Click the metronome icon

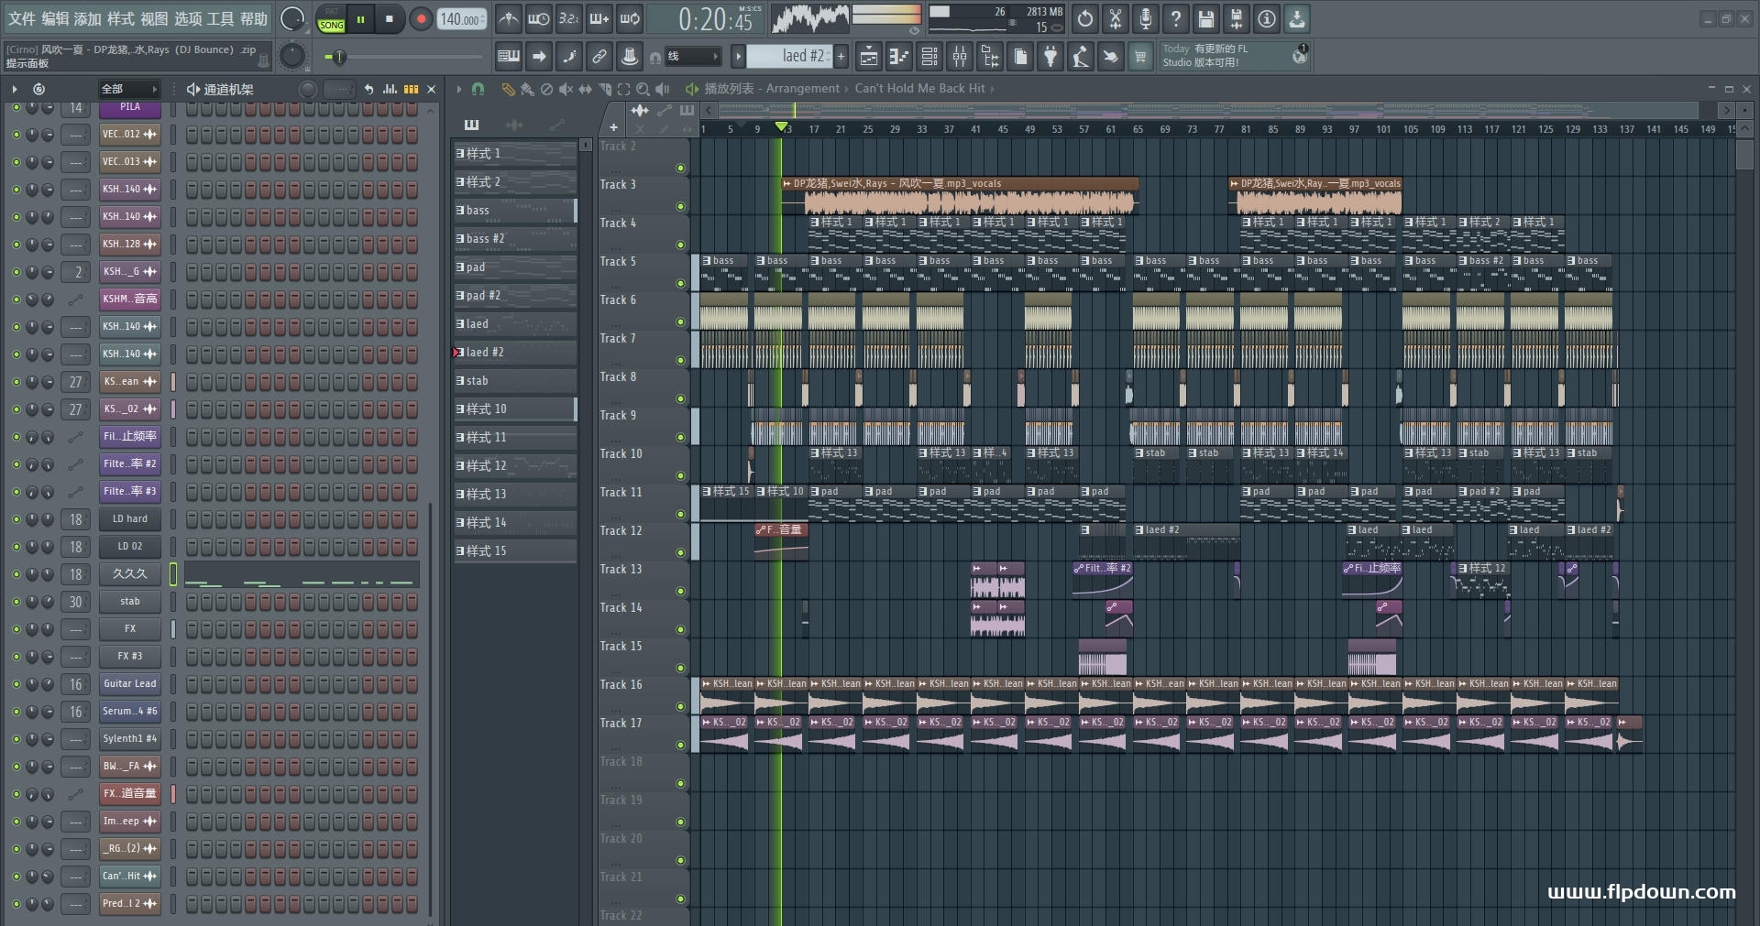509,18
